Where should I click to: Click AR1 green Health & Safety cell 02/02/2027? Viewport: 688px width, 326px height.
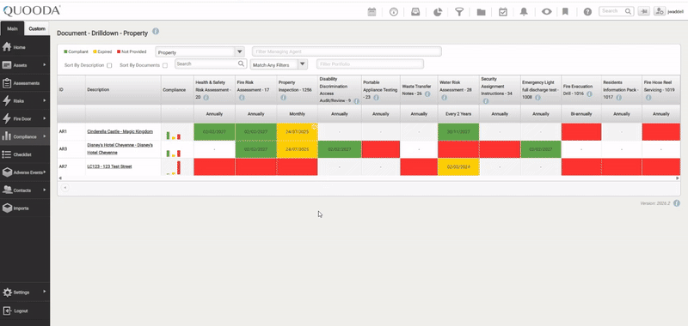click(x=213, y=132)
